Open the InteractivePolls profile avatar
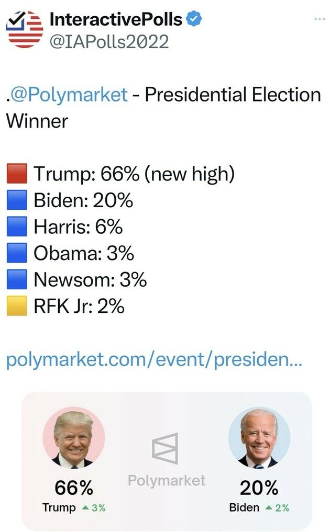 point(24,29)
